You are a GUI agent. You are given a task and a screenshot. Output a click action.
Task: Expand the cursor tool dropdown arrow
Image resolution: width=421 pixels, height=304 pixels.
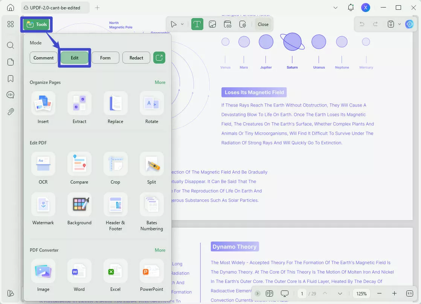pyautogui.click(x=182, y=24)
